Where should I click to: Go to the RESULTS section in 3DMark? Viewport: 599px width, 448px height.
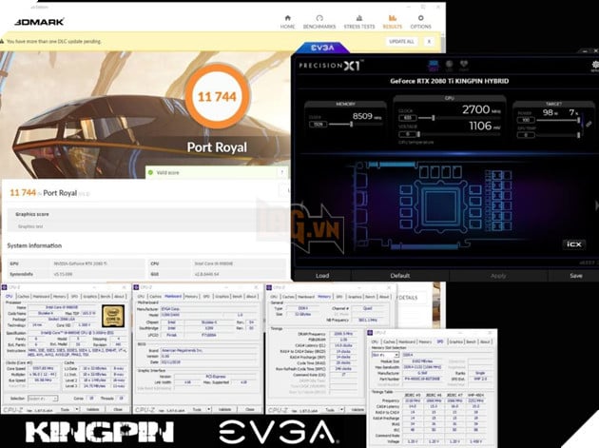pos(393,22)
